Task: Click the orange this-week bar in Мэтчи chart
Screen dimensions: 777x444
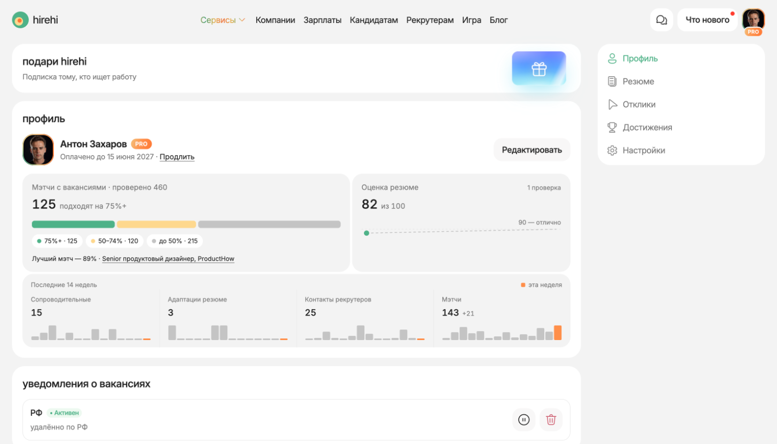Action: pos(558,333)
